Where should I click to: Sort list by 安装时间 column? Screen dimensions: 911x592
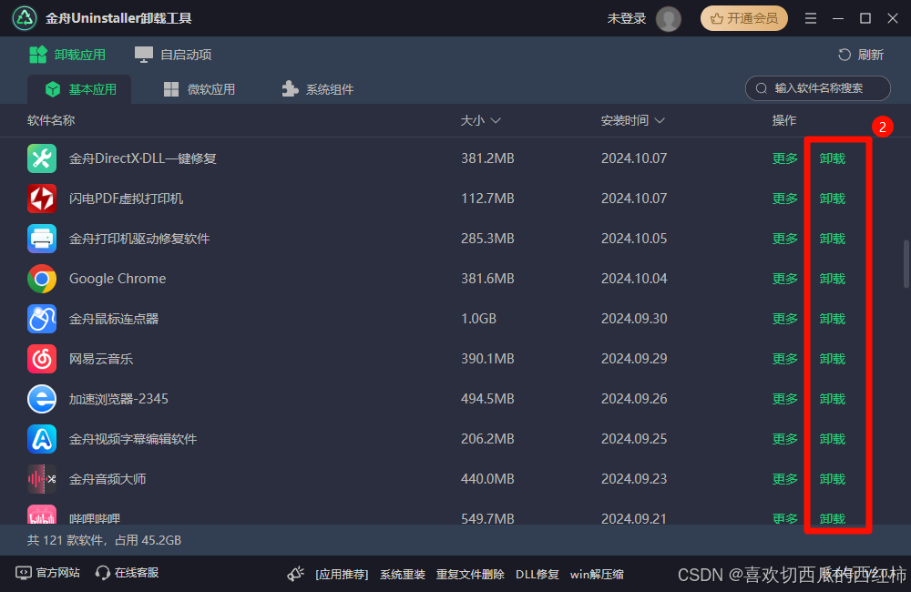pos(633,121)
